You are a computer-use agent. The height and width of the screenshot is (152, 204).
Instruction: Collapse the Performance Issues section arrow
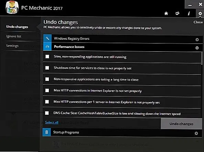click(197, 48)
